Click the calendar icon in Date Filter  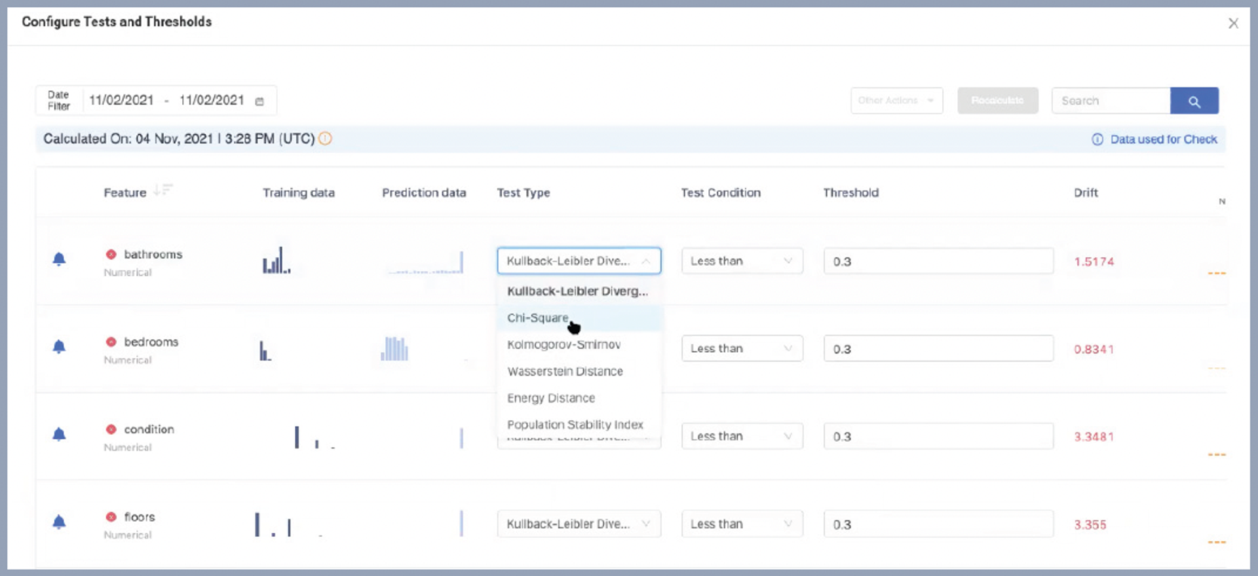click(x=259, y=101)
